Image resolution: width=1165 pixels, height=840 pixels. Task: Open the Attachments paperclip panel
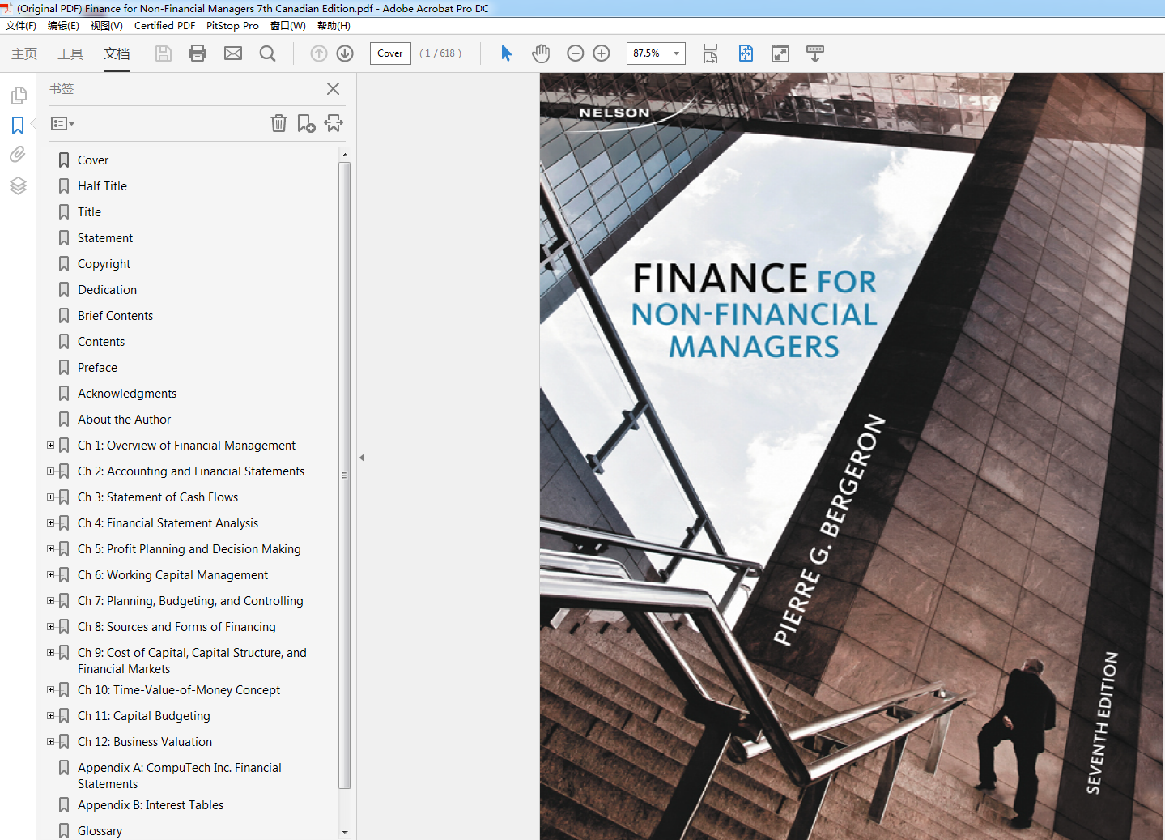point(18,155)
